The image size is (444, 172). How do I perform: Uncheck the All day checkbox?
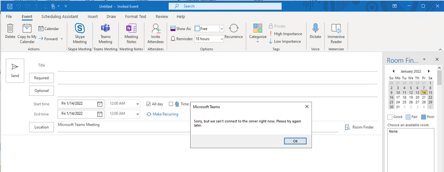click(x=149, y=104)
